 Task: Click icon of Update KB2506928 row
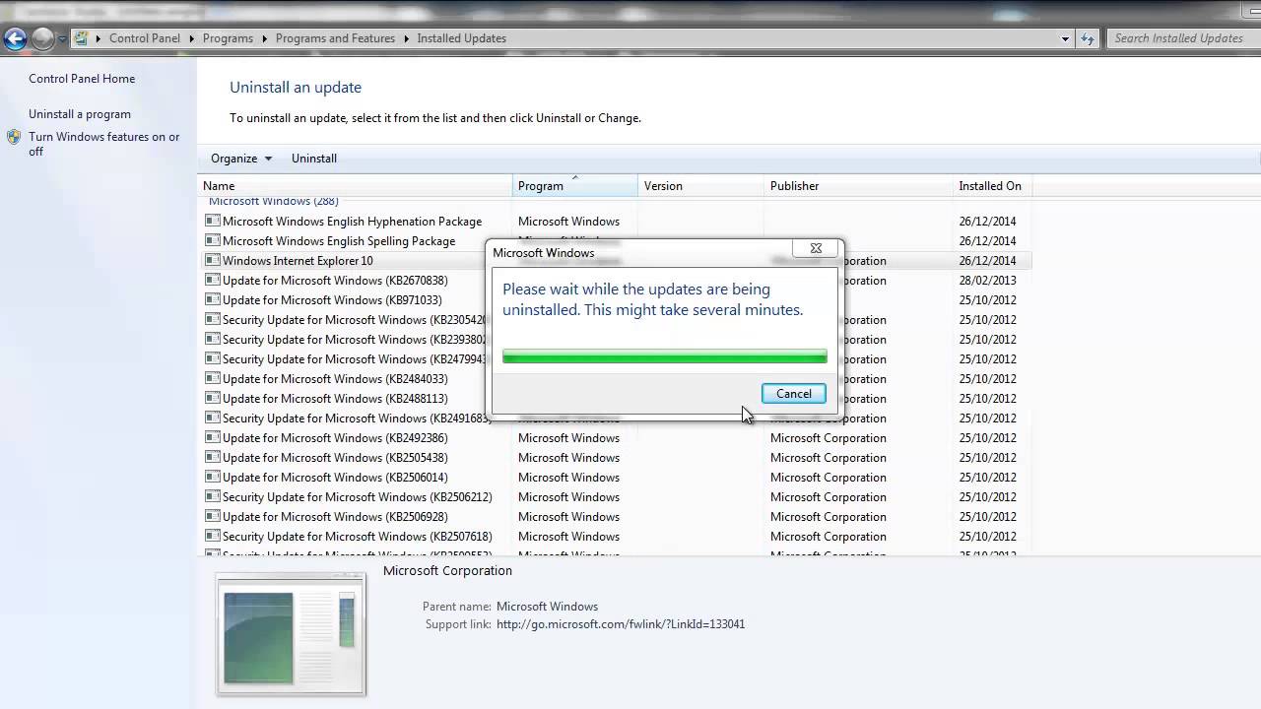coord(212,516)
